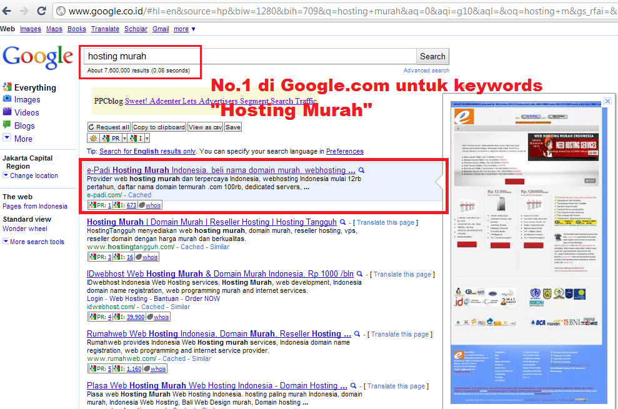
Task: Expand 'Change location' under Jakarta Capital Region
Action: click(34, 175)
